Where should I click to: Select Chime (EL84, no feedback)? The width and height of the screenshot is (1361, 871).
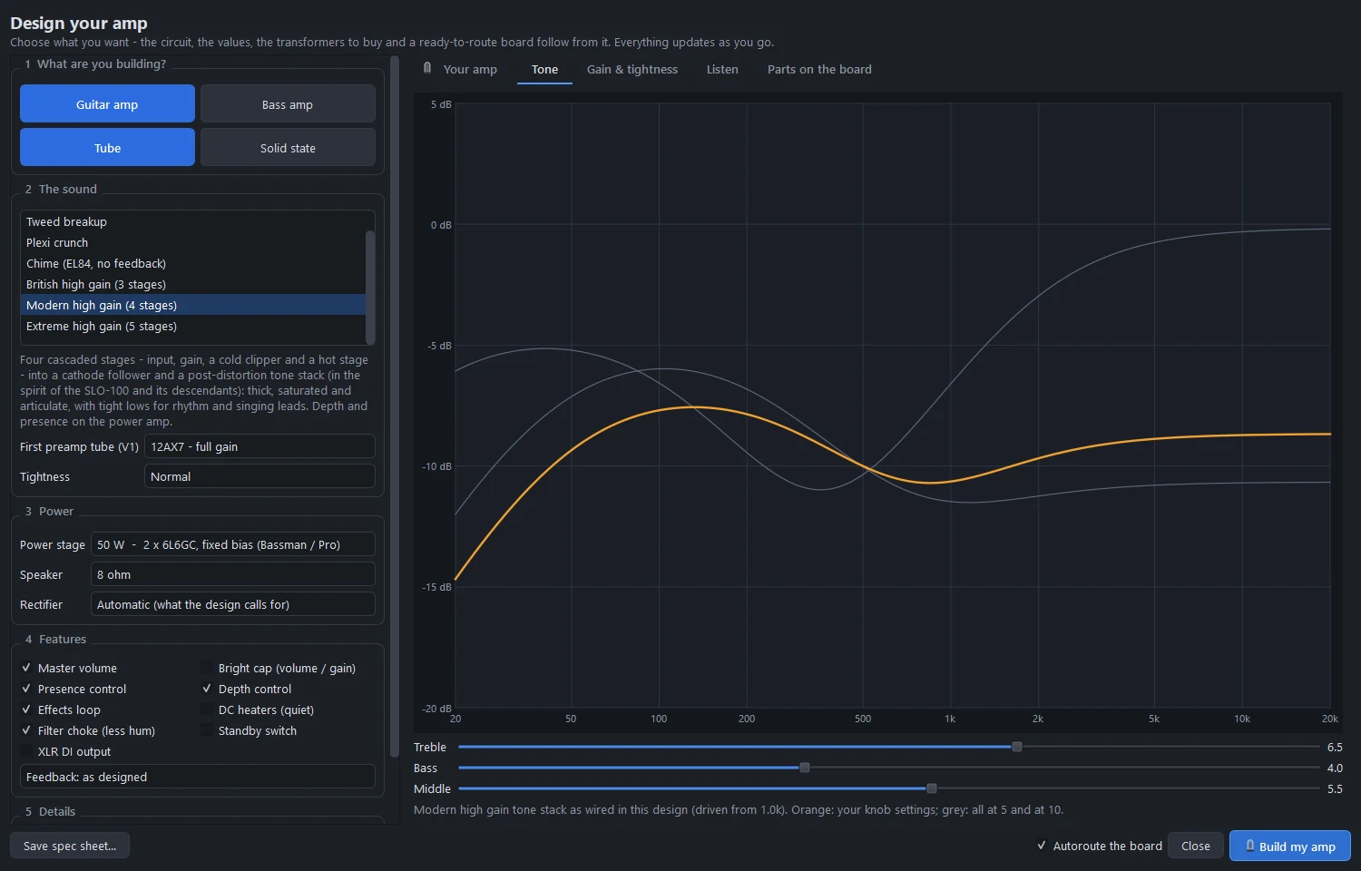[192, 263]
